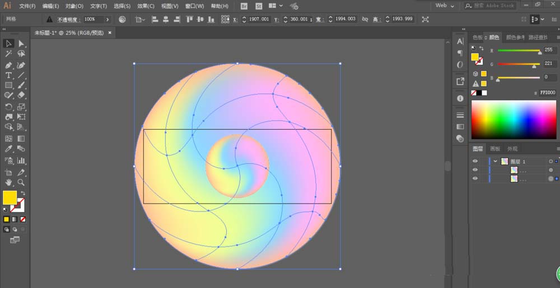Switch to the 色板 tab
Viewport: 560px width, 288px height.
click(x=478, y=37)
